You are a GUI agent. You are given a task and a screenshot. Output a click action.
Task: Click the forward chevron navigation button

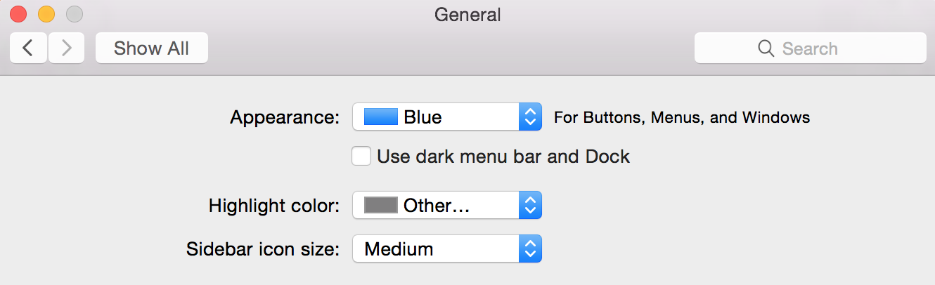pyautogui.click(x=67, y=48)
